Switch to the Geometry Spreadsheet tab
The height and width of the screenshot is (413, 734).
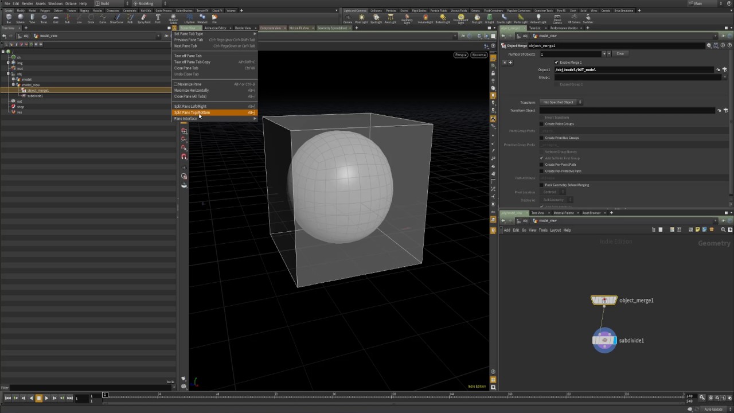332,28
